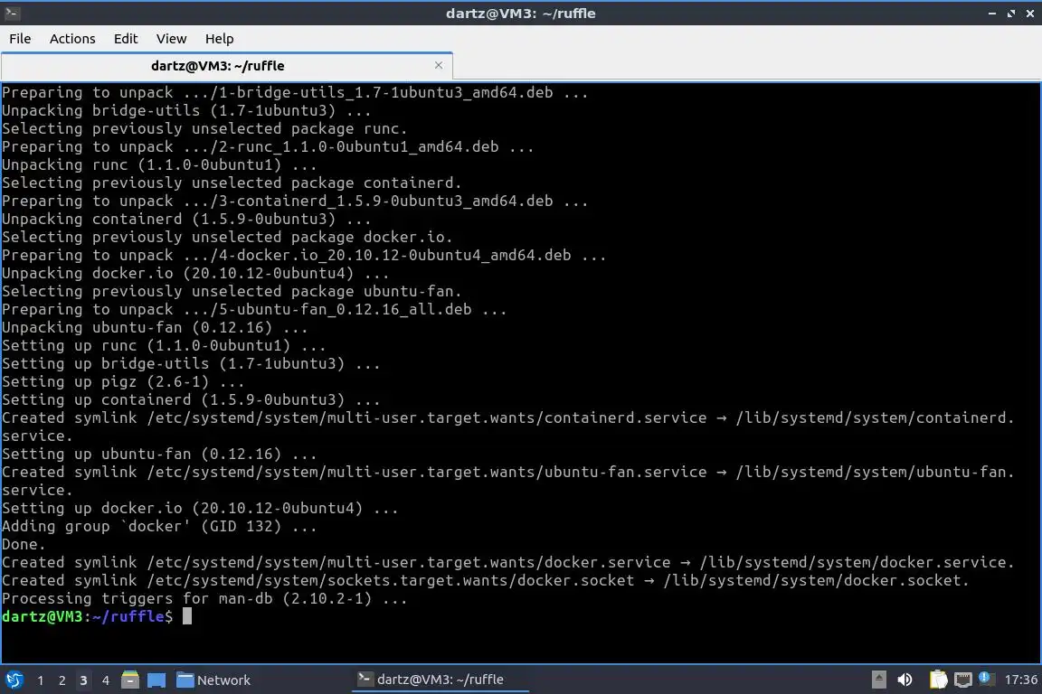Switch to workspace 1
The width and height of the screenshot is (1042, 694).
point(41,680)
